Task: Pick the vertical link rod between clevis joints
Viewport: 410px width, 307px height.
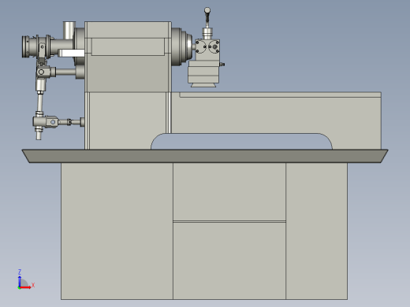Action: point(39,103)
